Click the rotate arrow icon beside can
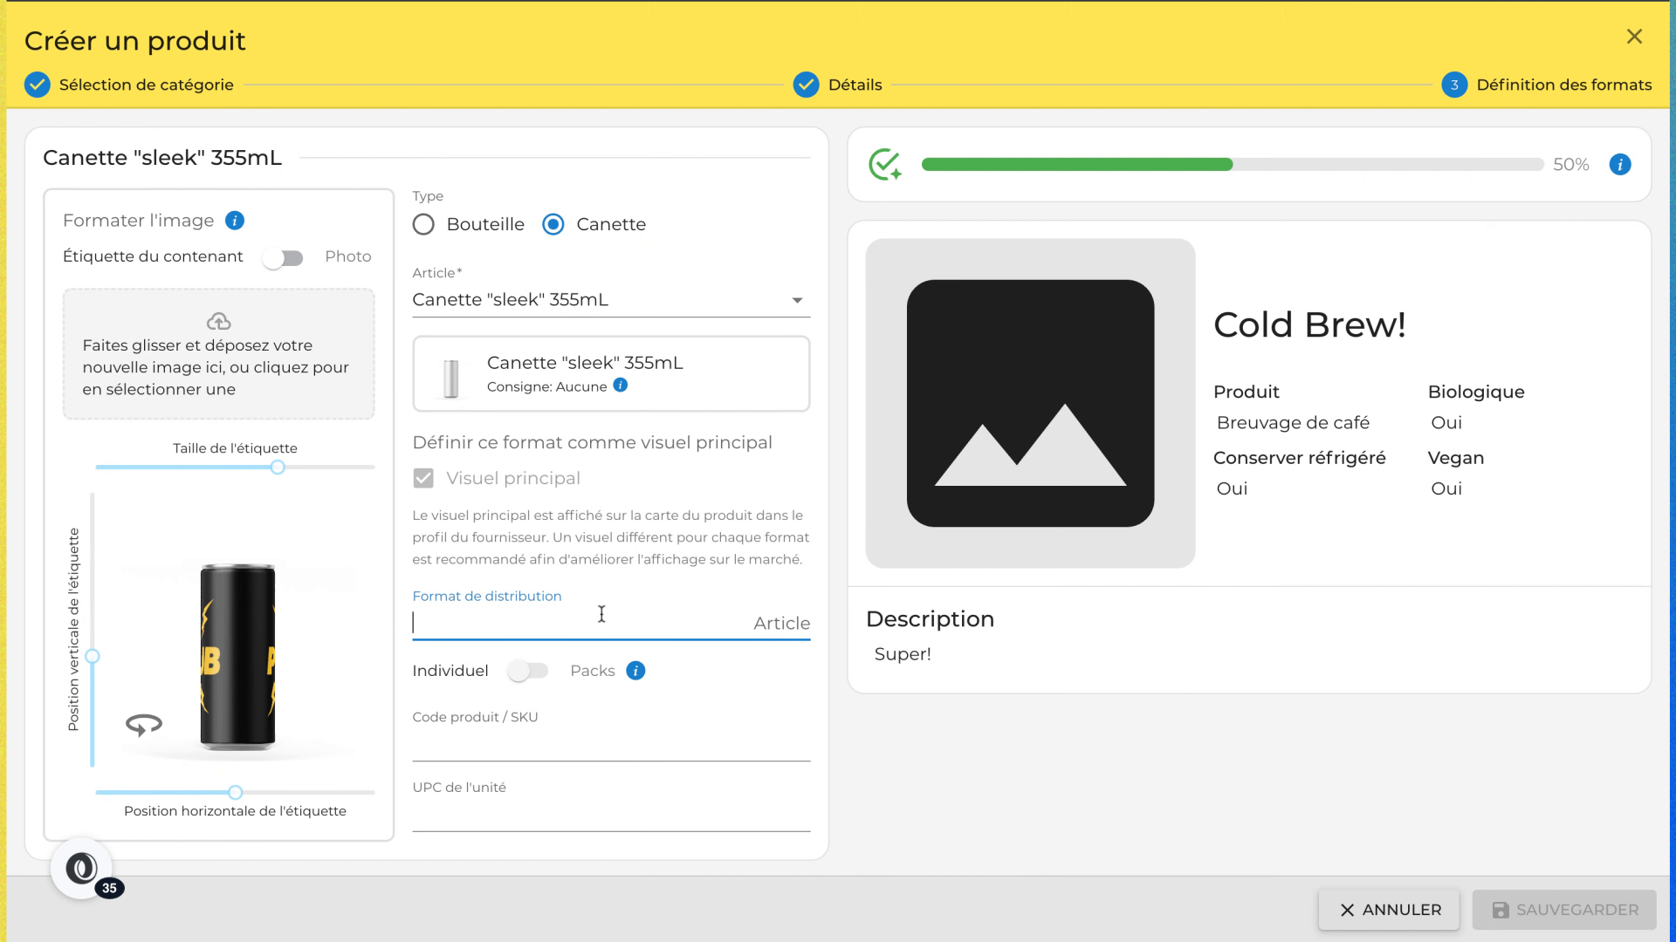The width and height of the screenshot is (1676, 942). 144,724
